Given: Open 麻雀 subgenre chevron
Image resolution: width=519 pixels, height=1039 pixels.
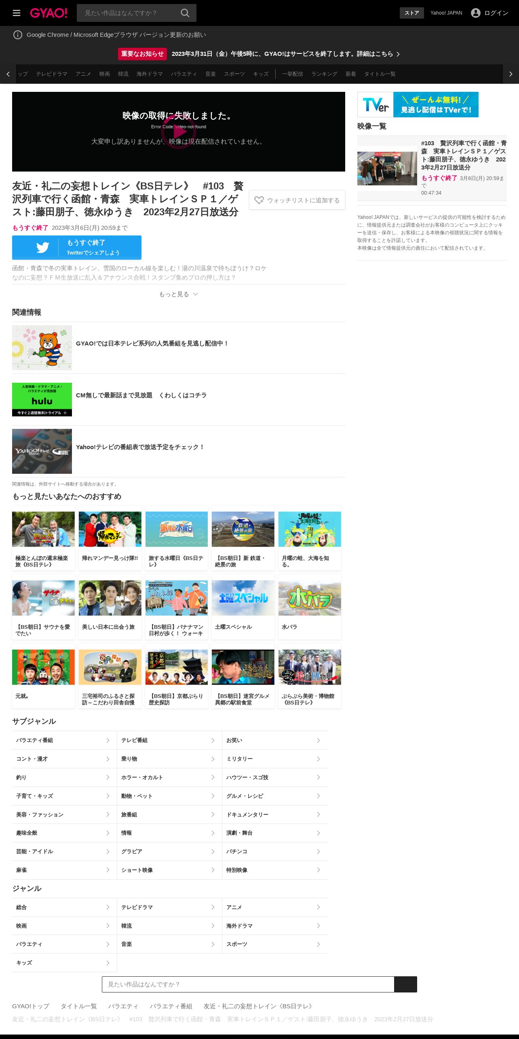Looking at the screenshot, I should [x=108, y=870].
